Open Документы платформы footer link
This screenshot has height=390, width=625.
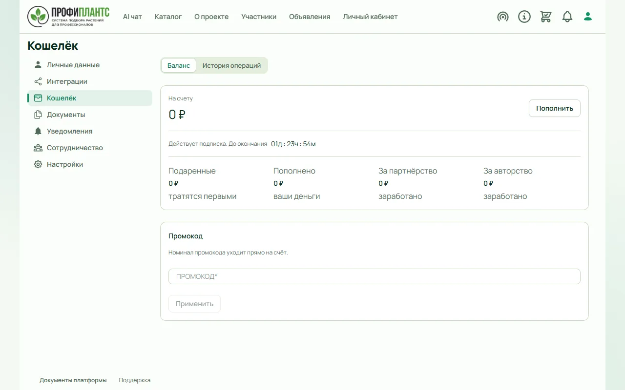(73, 380)
